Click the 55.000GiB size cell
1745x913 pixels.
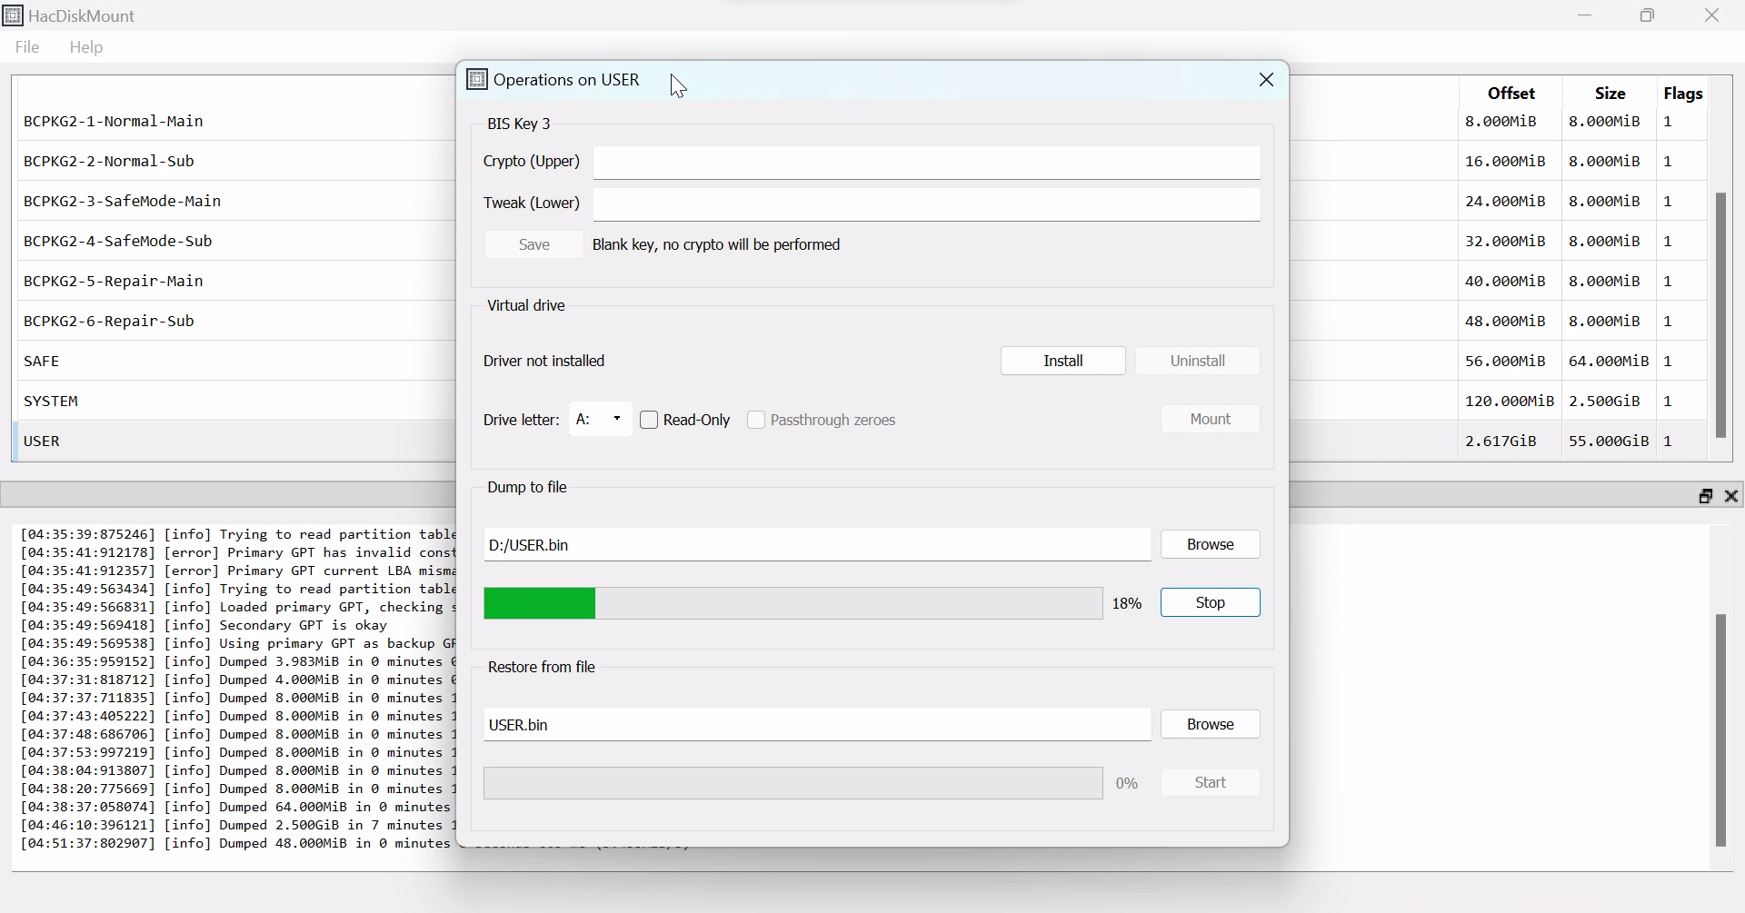pyautogui.click(x=1609, y=441)
